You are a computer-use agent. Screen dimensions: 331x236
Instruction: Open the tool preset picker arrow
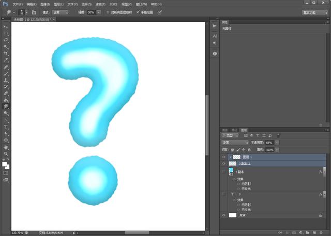point(14,12)
